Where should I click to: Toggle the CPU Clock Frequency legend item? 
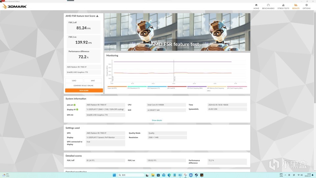[x=197, y=87]
